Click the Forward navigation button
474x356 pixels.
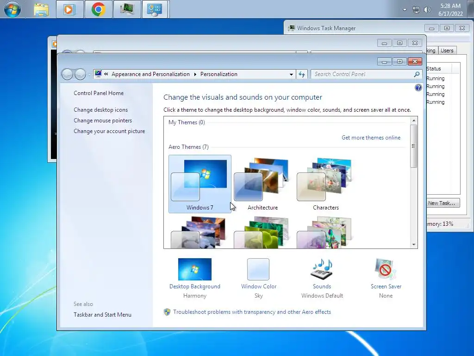point(80,74)
